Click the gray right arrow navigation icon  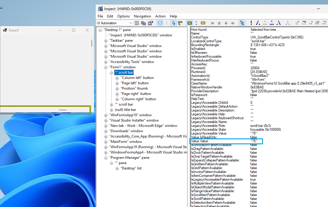click(x=233, y=23)
